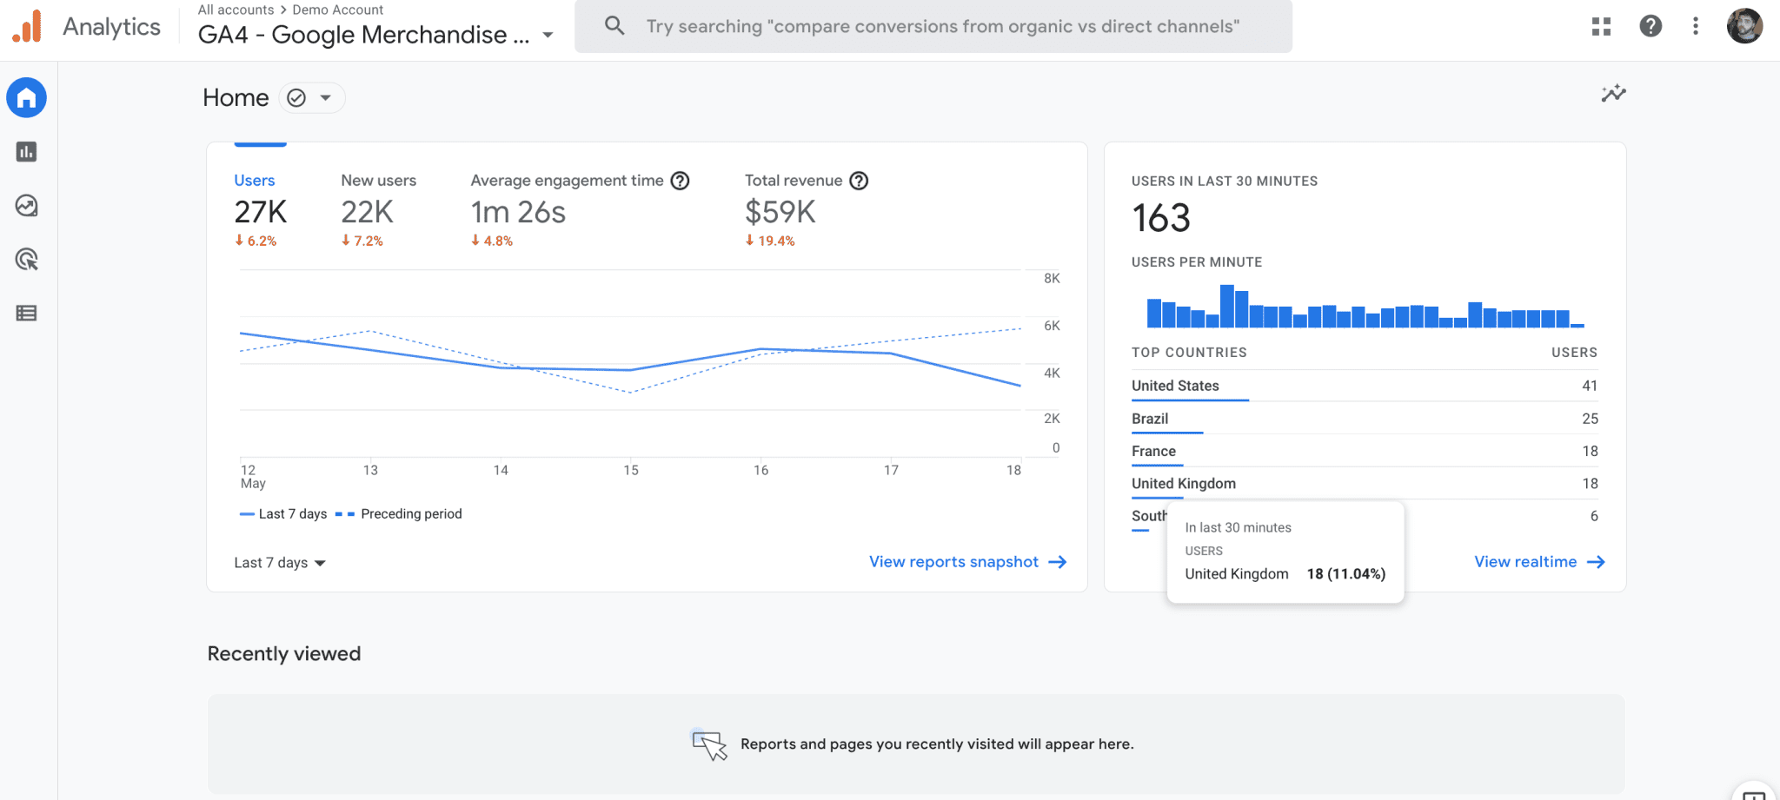Image resolution: width=1780 pixels, height=800 pixels.
Task: Expand the property selector dropdown arrow
Action: pos(548,36)
